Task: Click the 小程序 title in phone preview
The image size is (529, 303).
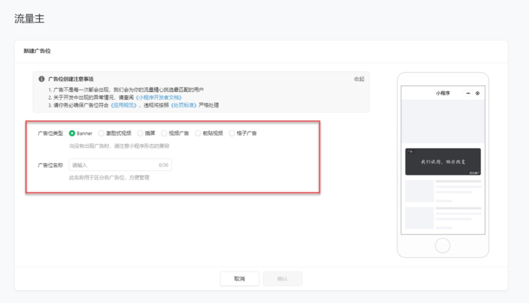Action: pyautogui.click(x=443, y=93)
